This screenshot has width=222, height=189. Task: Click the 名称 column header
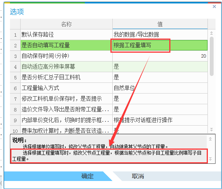[66, 24]
